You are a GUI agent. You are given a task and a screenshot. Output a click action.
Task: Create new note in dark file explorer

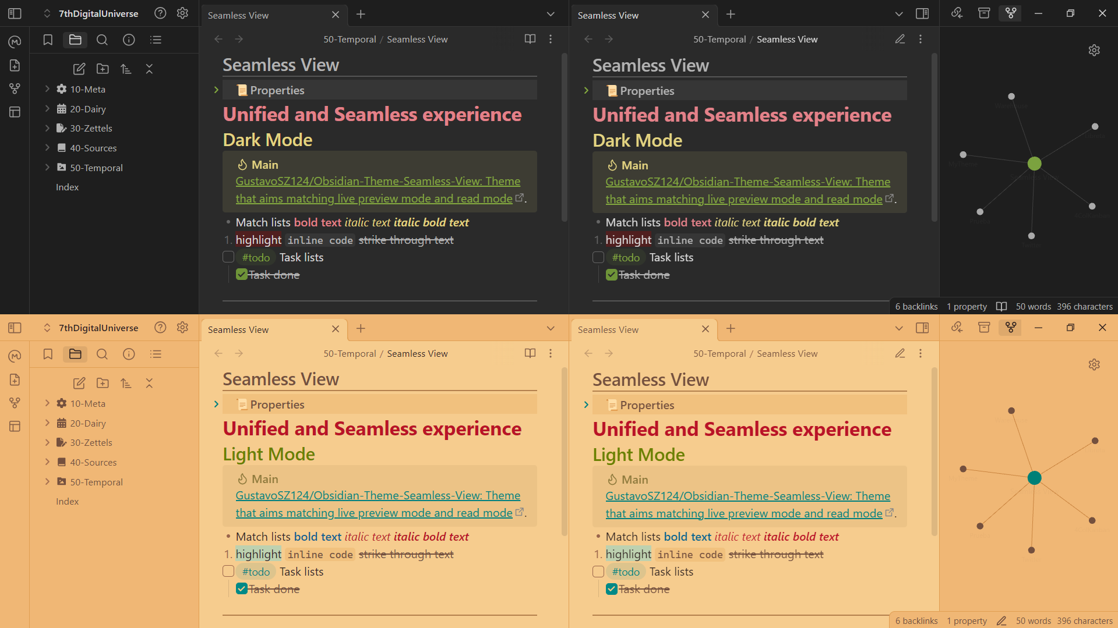pos(79,69)
